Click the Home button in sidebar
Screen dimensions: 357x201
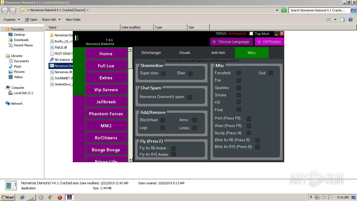click(x=106, y=54)
